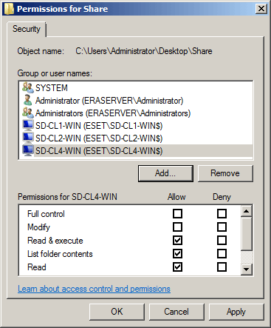The image size is (271, 328).
Task: Select SYSTEM in the user list
Action: click(x=136, y=87)
